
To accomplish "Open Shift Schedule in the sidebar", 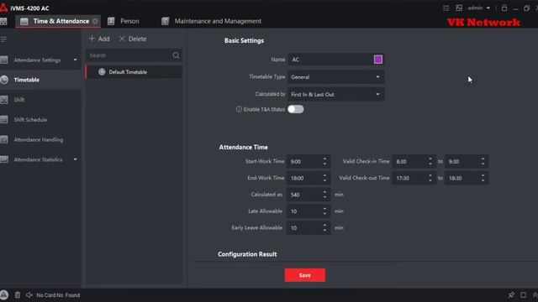I will tap(41, 119).
